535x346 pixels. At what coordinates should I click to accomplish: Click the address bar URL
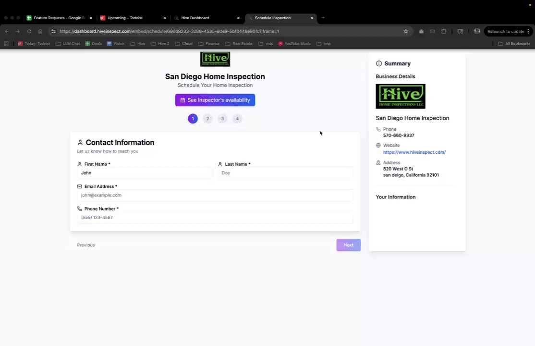[x=169, y=31]
